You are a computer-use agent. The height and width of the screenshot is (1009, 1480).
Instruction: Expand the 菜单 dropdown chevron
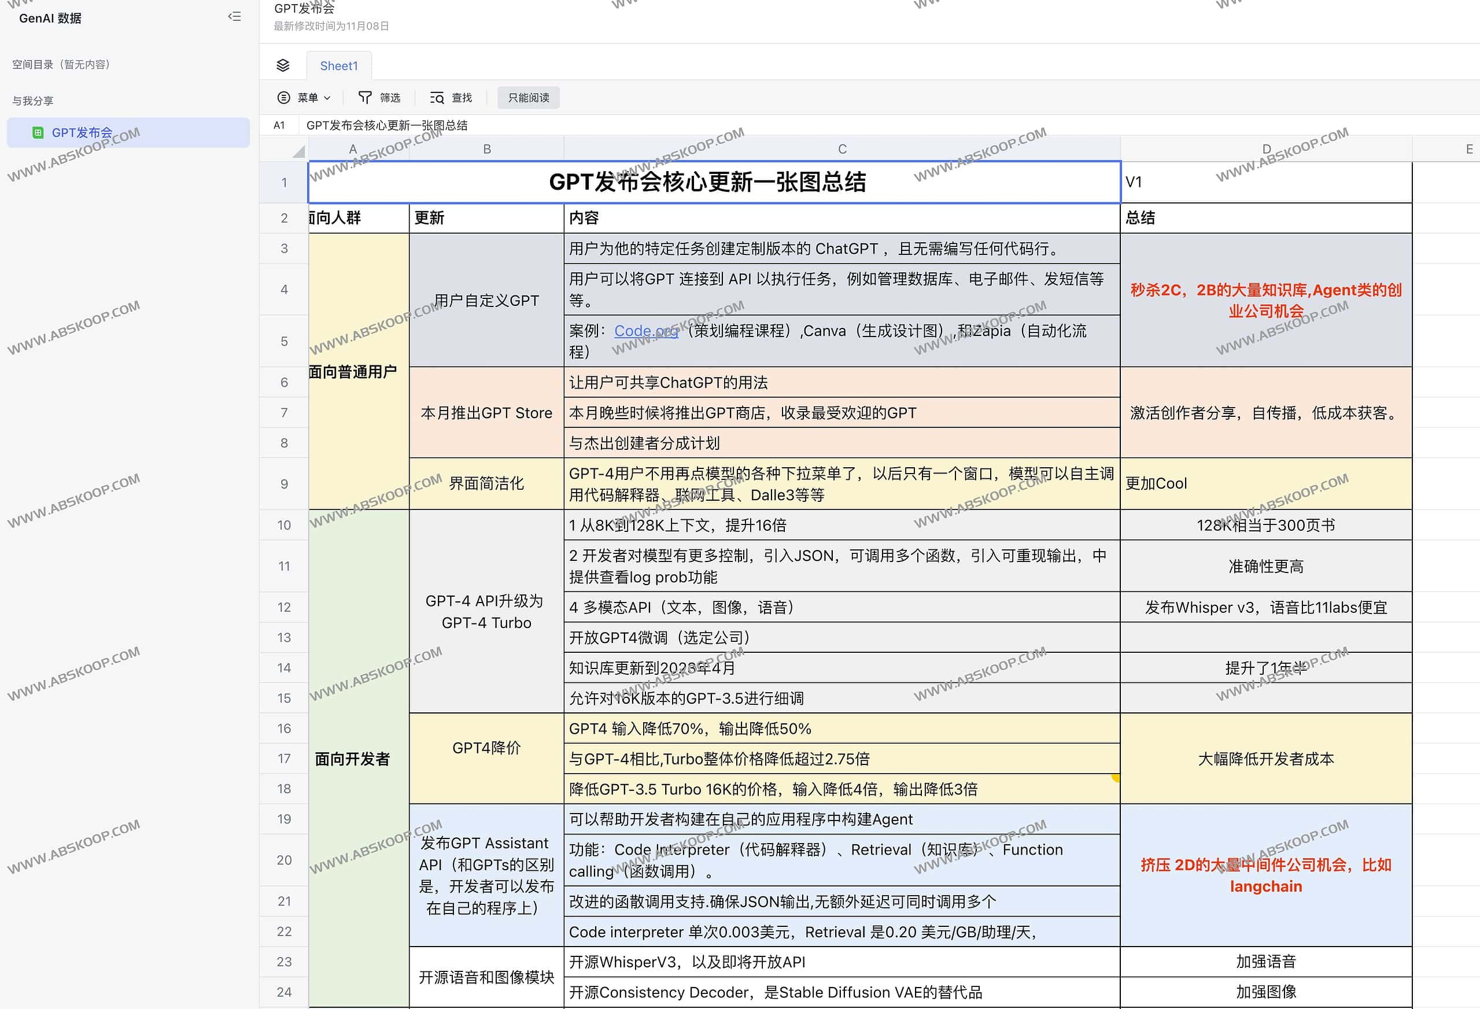(x=327, y=98)
